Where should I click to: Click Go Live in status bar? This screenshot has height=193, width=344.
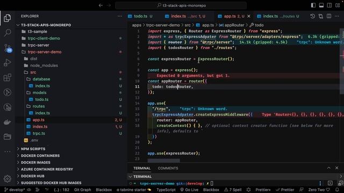tap(189, 190)
